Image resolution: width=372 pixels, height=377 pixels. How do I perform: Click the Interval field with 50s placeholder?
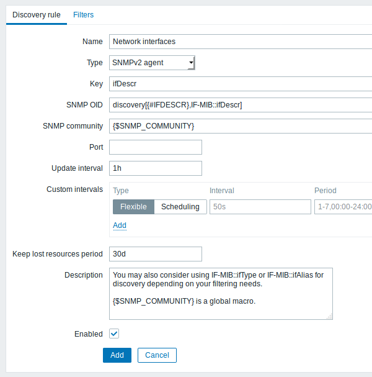(260, 207)
